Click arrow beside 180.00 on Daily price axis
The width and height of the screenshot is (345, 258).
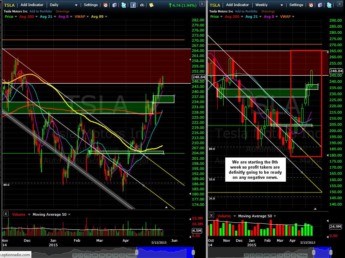[190, 194]
